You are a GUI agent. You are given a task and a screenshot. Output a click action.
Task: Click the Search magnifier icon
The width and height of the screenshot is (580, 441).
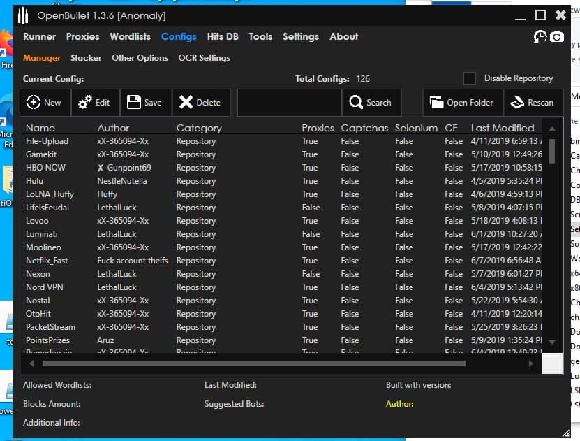pyautogui.click(x=356, y=102)
